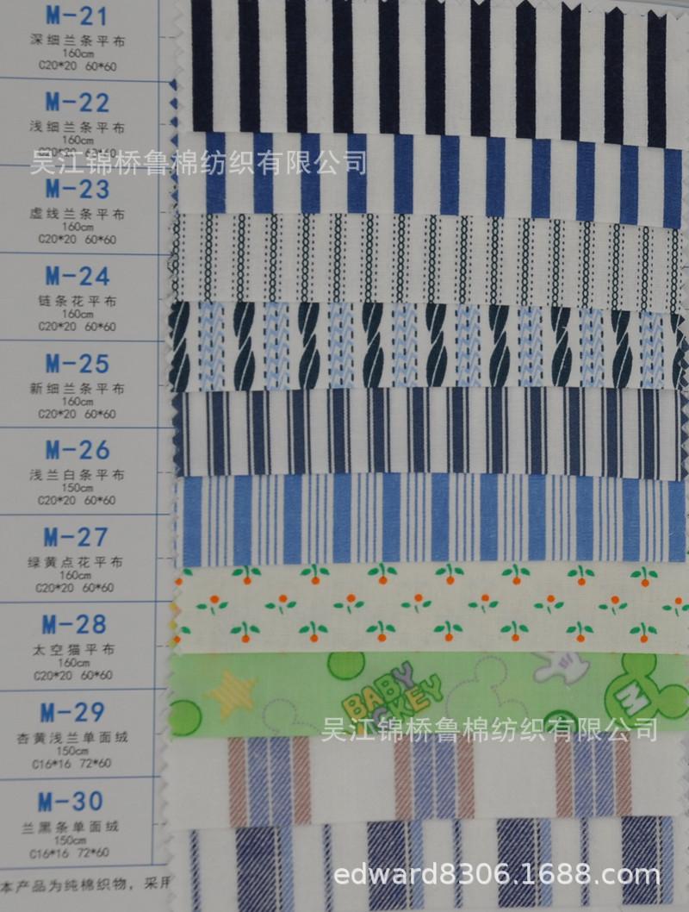The height and width of the screenshot is (912, 689).
Task: Select the M-28 label text
Action: [74, 624]
